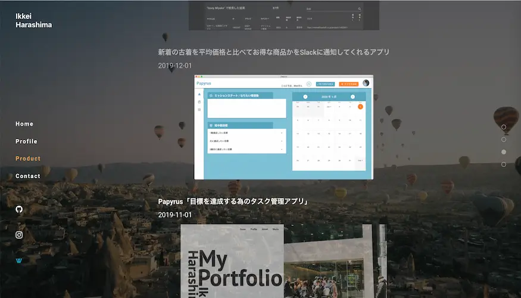Click the 2019-11-01 date text
This screenshot has height=298, width=521.
click(175, 215)
